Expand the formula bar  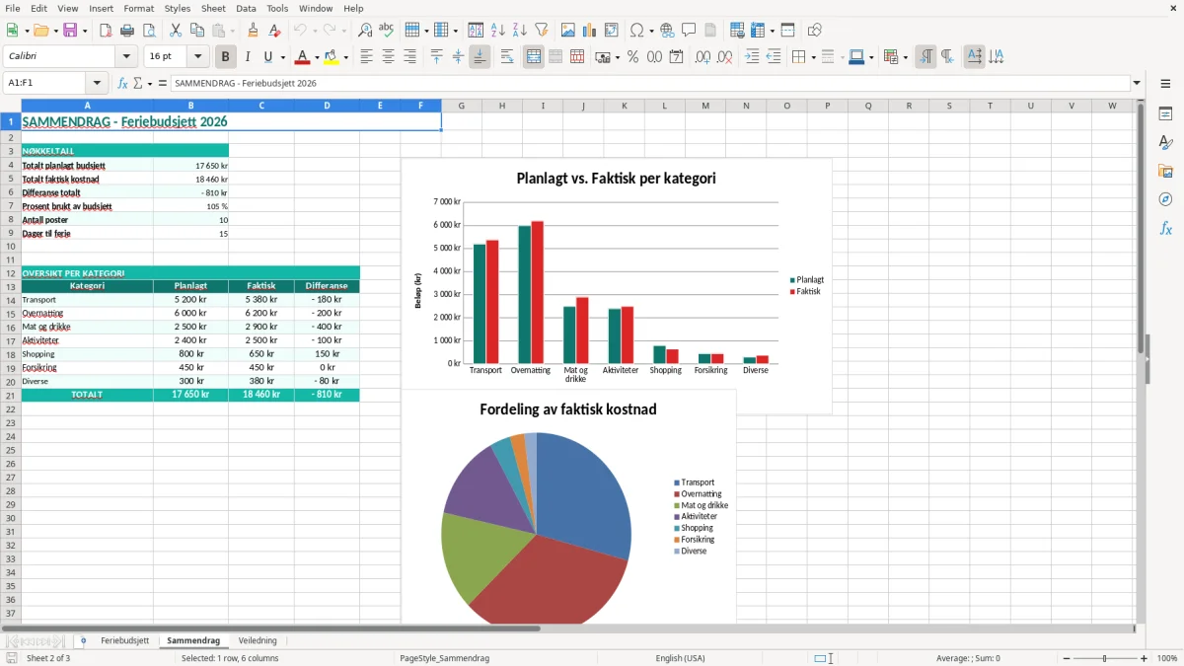(x=1137, y=83)
